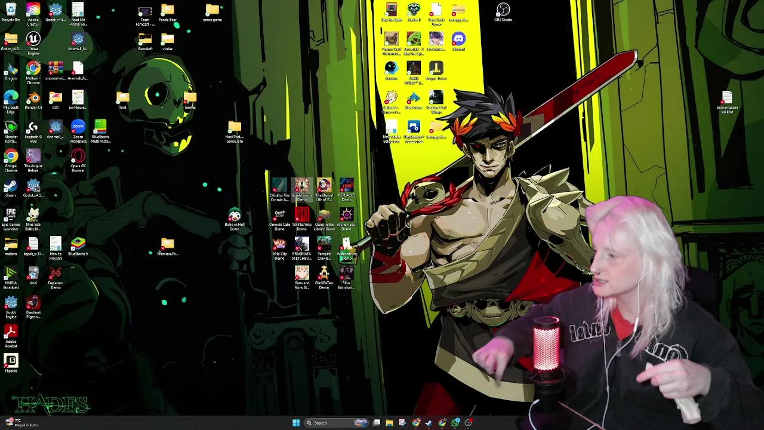Image resolution: width=764 pixels, height=430 pixels.
Task: Open the Gameloft folder
Action: point(145,42)
